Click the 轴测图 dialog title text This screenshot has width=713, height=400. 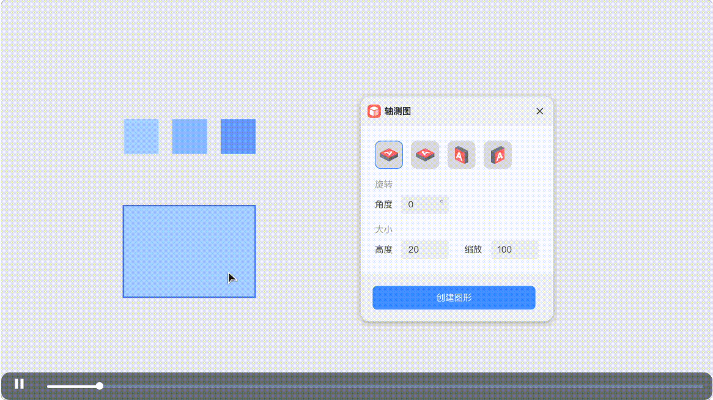click(397, 111)
